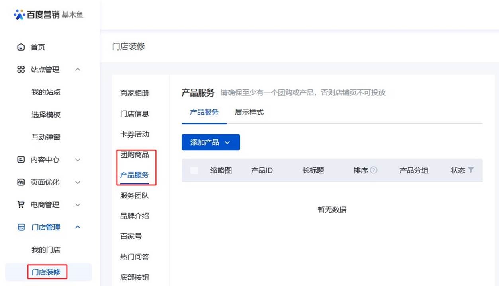This screenshot has width=499, height=286.
Task: Open the 状态 column filter icon
Action: 471,170
